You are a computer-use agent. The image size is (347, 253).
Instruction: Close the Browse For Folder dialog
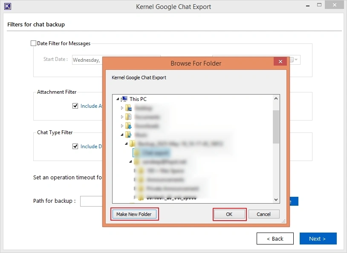pos(280,61)
